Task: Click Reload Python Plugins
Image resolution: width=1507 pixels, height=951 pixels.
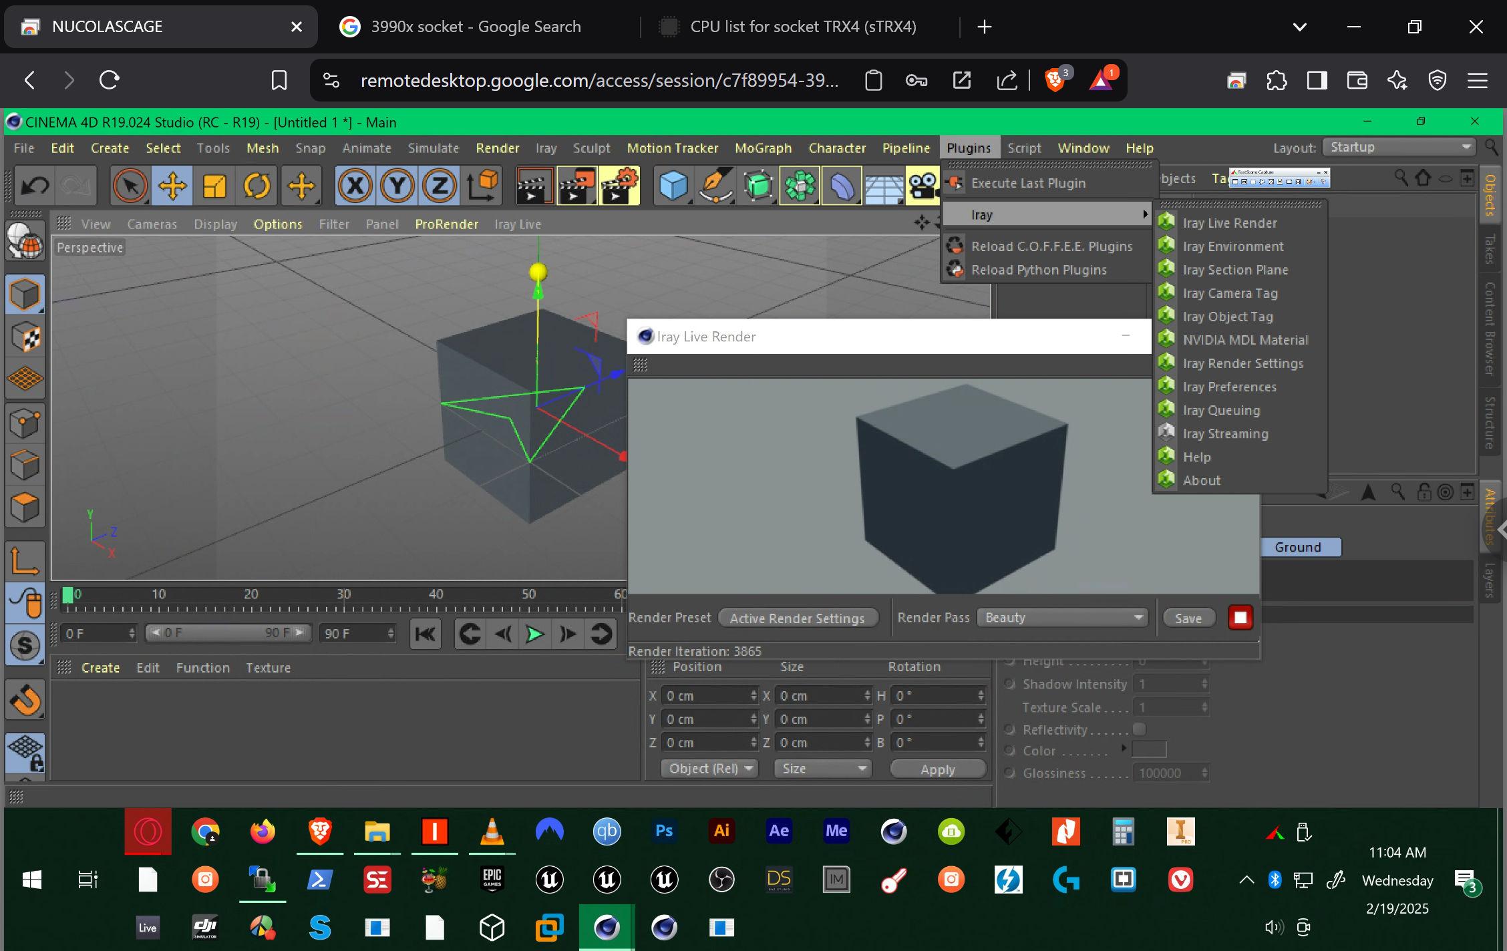Action: [1039, 270]
